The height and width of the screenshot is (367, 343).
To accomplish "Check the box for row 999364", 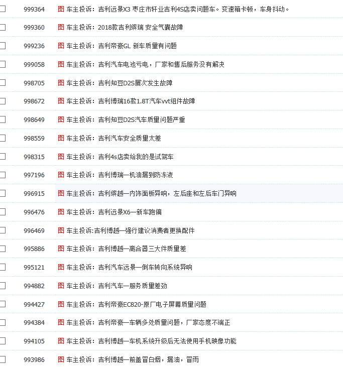I will tap(3, 9).
